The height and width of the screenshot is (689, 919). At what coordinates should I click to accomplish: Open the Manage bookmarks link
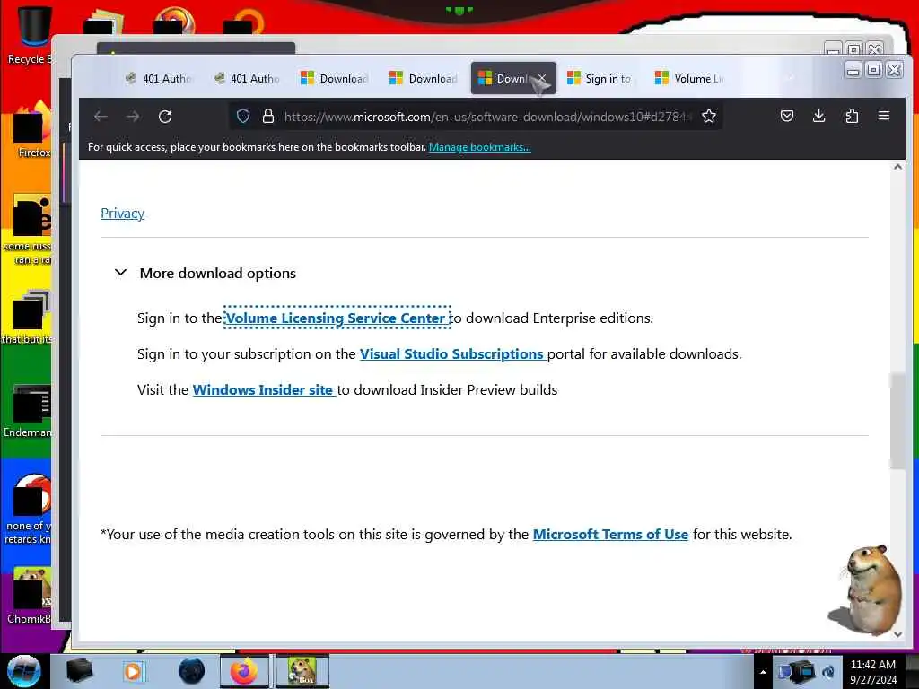tap(480, 147)
